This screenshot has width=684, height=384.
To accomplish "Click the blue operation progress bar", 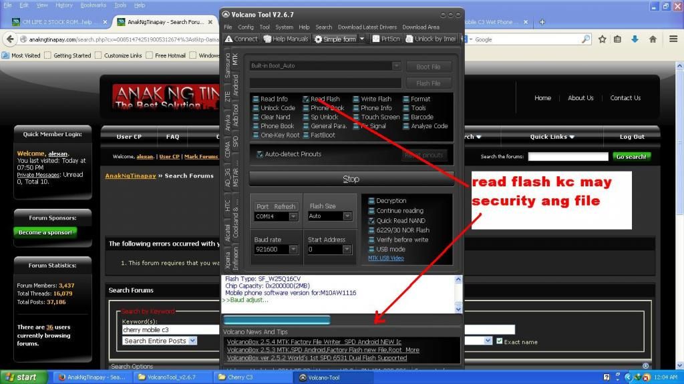I will point(277,320).
